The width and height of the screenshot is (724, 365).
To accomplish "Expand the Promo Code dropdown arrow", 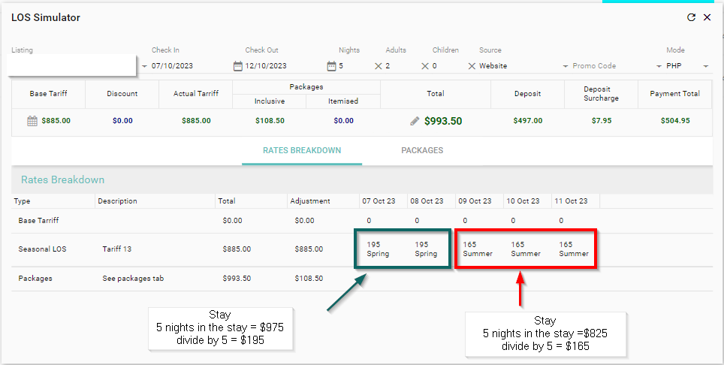I will [x=659, y=66].
